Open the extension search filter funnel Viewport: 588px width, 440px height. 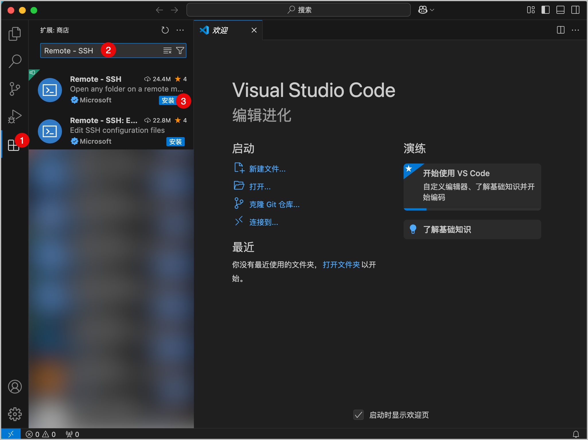tap(180, 51)
